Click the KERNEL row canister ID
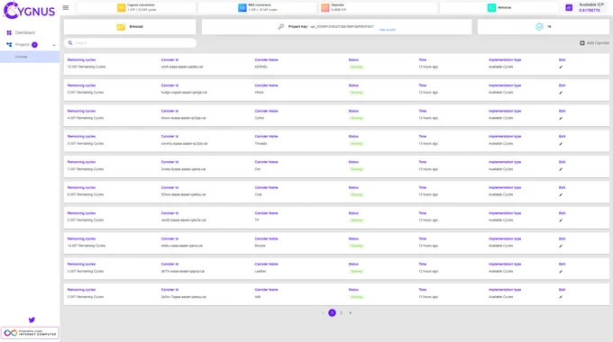Screen dimensions: 613x342 (182, 67)
